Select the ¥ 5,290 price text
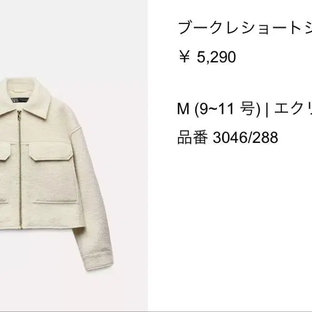 pos(208,57)
